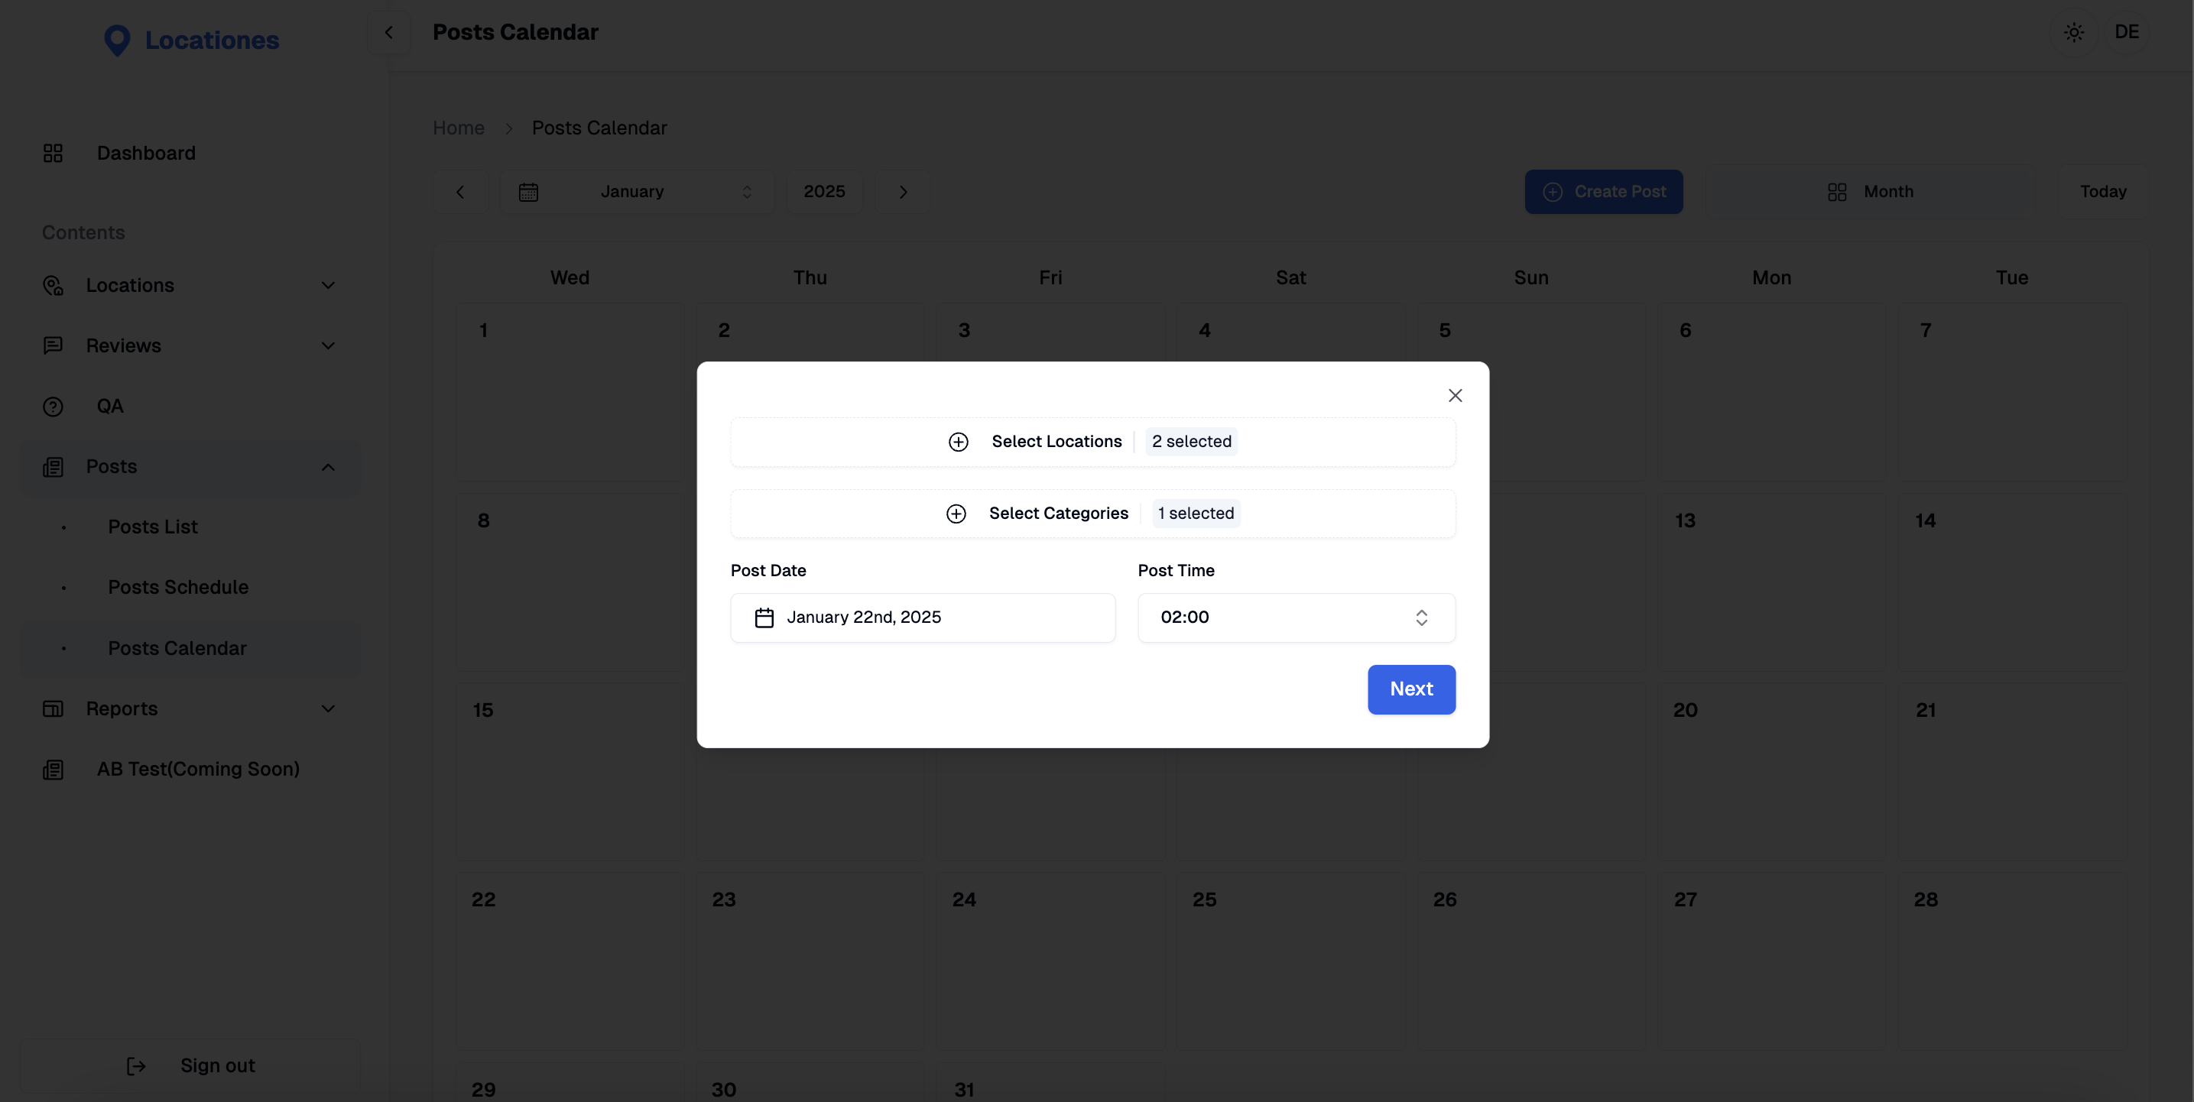This screenshot has width=2194, height=1102.
Task: Click the Post Date label
Action: click(x=768, y=571)
